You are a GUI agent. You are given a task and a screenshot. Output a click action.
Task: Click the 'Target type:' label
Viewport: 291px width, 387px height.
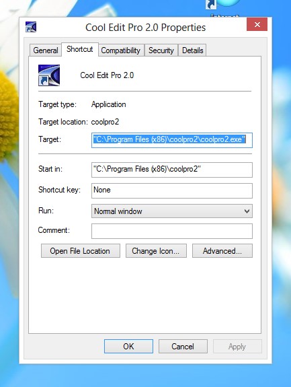(57, 104)
